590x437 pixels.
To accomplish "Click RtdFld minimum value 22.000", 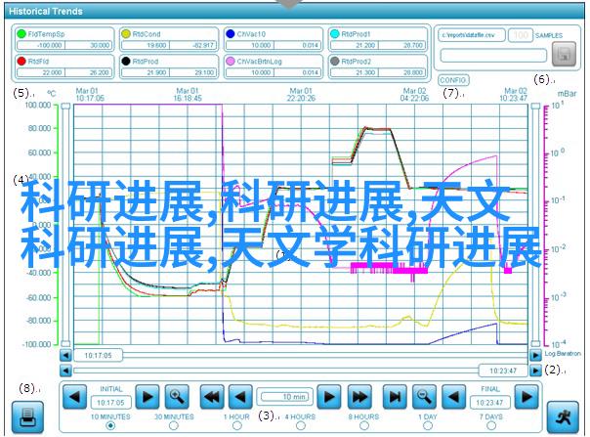I will point(41,72).
